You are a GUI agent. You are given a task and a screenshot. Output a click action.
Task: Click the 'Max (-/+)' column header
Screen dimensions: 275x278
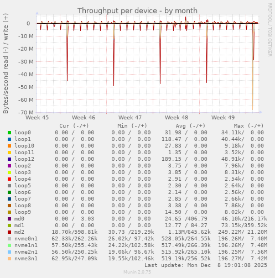click(249, 126)
